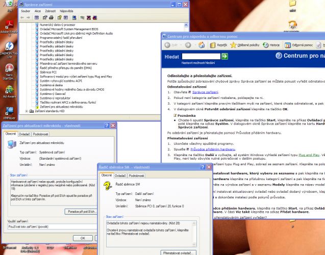Click Forward arrow in help center toolbar
Screen dimensions: 325x255
click(x=188, y=45)
